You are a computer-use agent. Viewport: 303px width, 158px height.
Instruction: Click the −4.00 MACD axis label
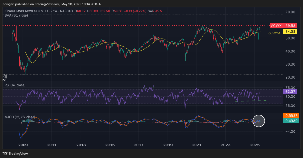(290, 131)
